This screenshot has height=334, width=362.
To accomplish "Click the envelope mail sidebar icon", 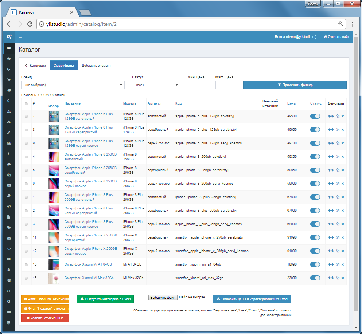I will coord(9,238).
